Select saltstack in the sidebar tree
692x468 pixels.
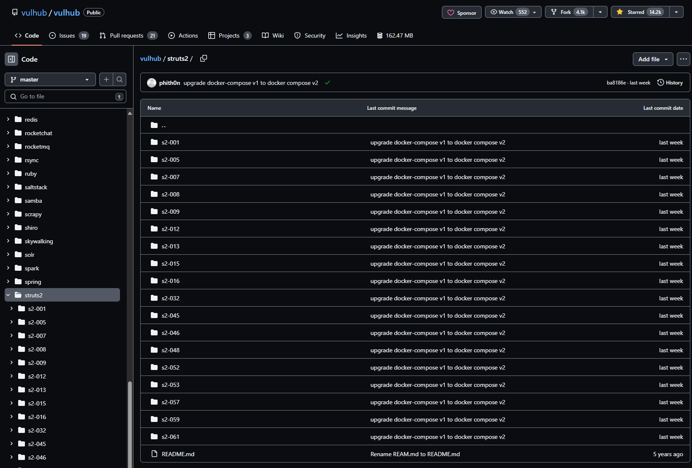[36, 187]
